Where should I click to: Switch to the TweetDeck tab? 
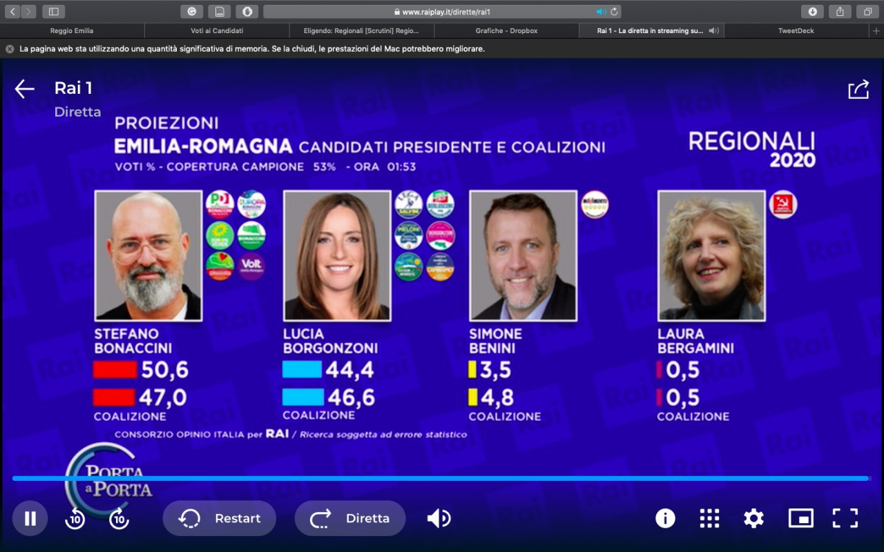click(x=796, y=31)
